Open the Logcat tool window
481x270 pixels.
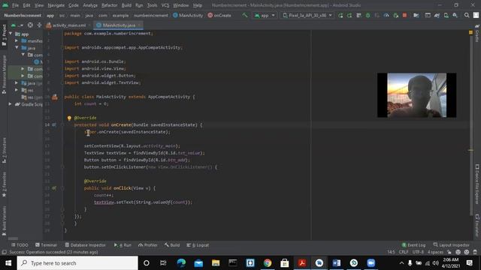(198, 245)
